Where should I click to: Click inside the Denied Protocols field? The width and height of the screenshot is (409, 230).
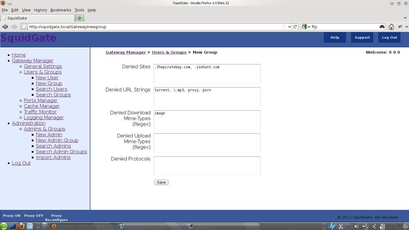point(207,166)
